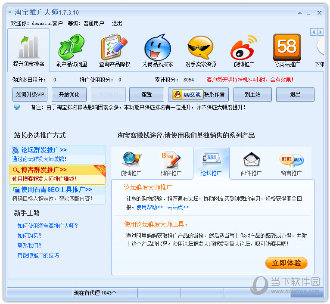
Task: Click the 如何升级VIP button
Action: (x=30, y=94)
